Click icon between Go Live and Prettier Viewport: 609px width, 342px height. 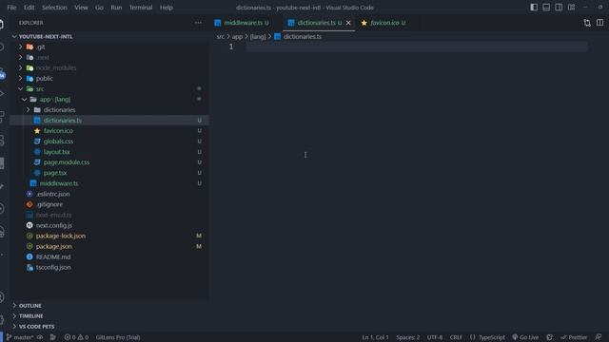[x=550, y=337]
